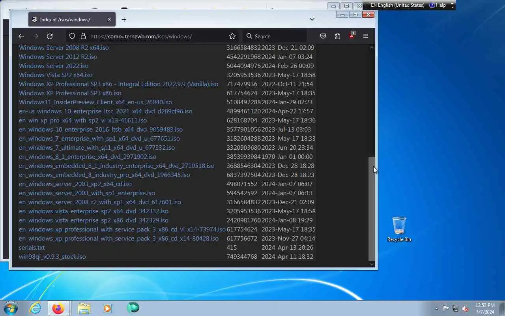
Task: Open Windows Explorer folder in taskbar
Action: (x=84, y=308)
